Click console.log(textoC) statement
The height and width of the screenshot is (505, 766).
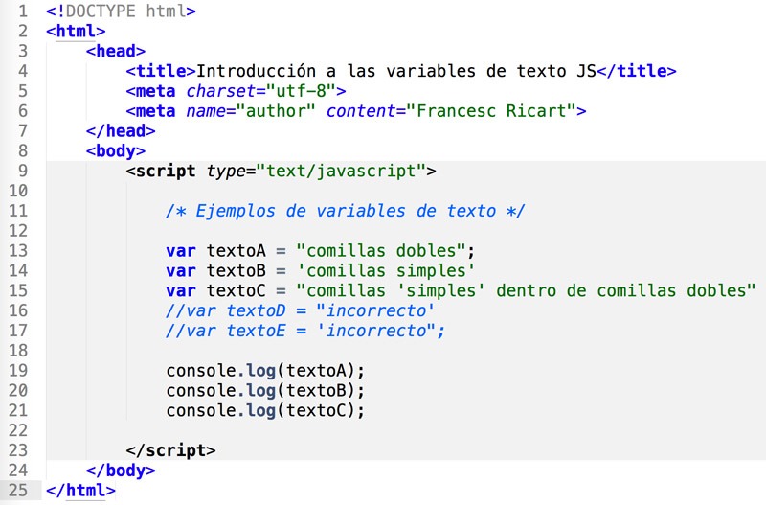(265, 411)
